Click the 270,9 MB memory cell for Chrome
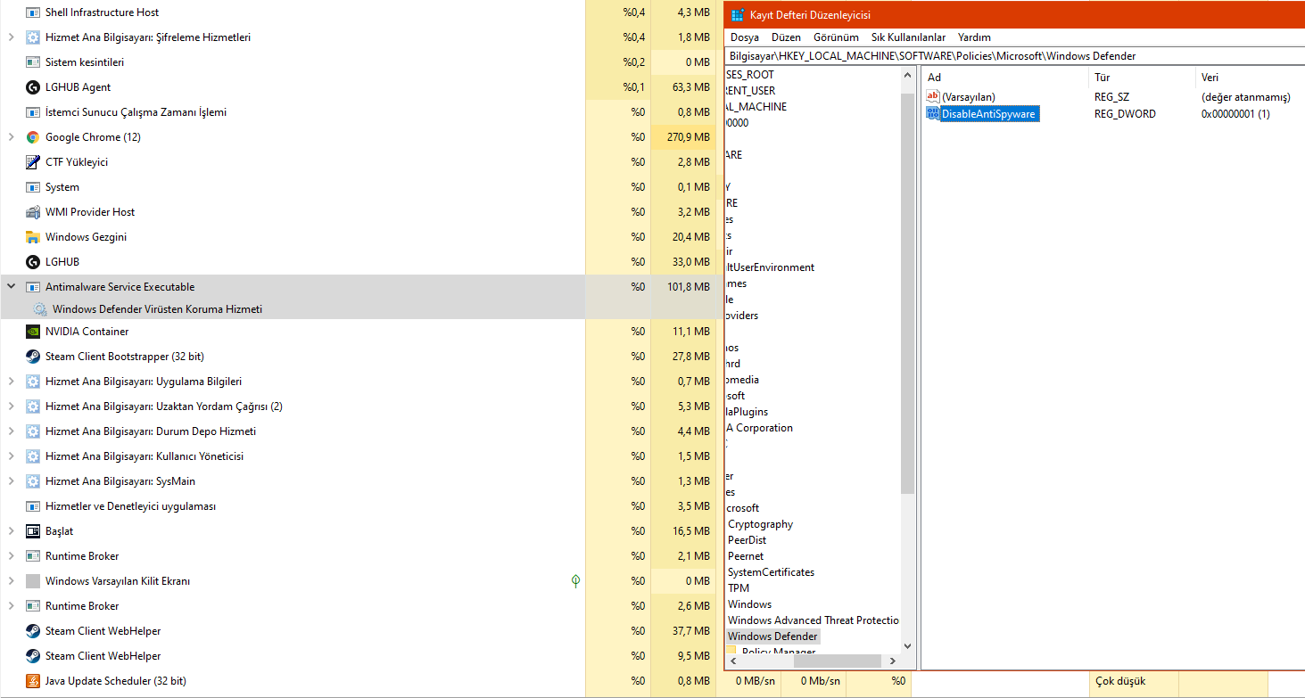The image size is (1305, 698). point(683,137)
